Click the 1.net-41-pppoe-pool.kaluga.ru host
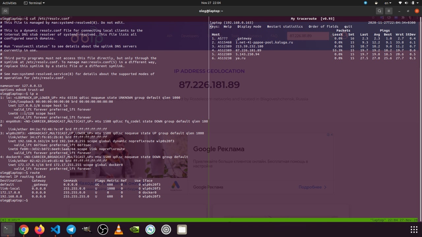 click(264, 42)
